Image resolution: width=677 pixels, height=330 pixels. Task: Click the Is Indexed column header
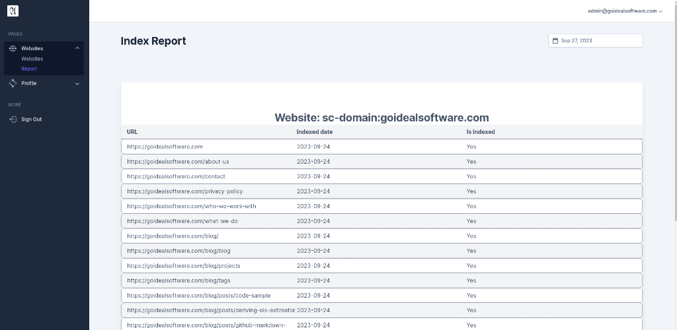[481, 132]
